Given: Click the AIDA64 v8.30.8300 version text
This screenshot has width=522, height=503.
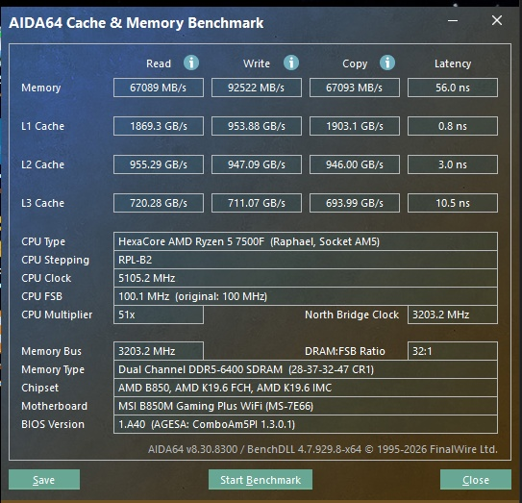Looking at the screenshot, I should (323, 449).
